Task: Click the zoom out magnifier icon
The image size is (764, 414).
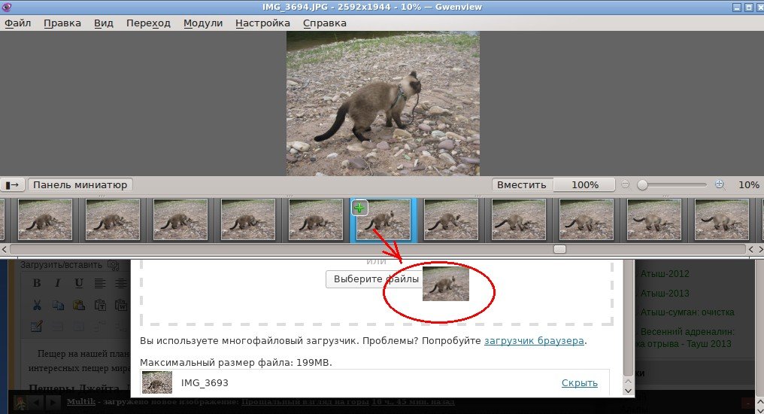Action: [x=626, y=184]
